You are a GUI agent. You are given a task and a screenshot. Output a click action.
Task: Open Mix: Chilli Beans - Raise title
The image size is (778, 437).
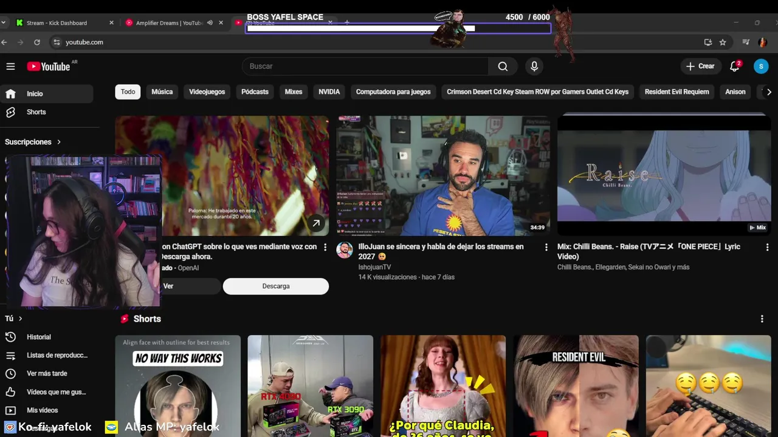tap(649, 251)
